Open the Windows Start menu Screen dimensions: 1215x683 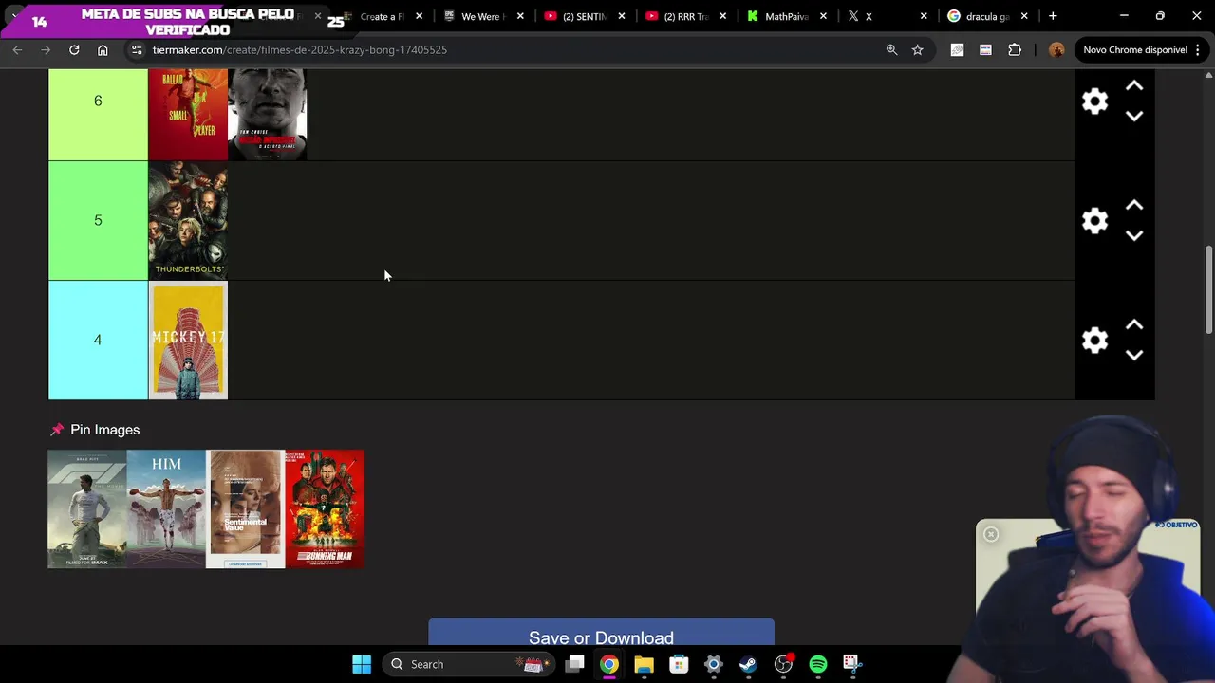click(362, 664)
